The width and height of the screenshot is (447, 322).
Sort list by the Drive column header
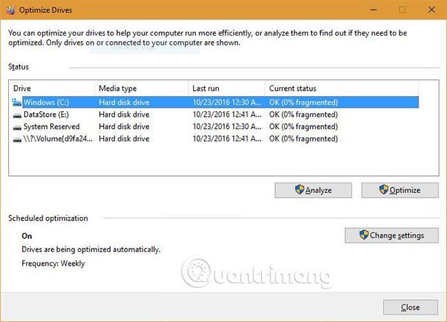point(52,89)
